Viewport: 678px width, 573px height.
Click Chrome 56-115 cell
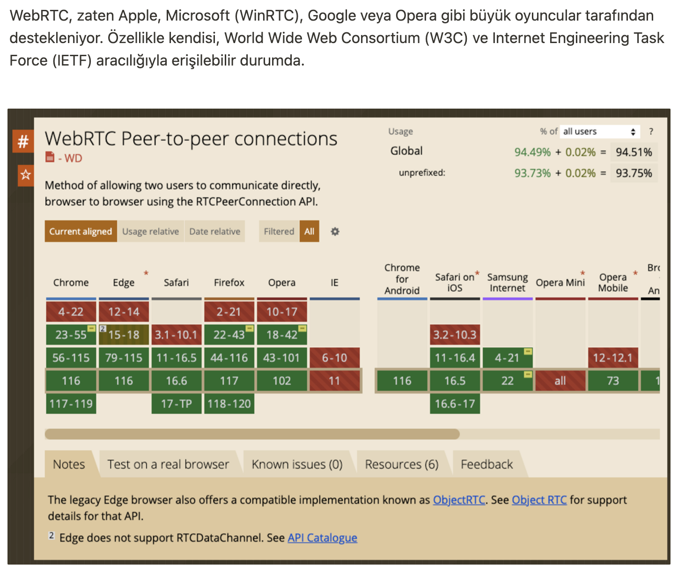[71, 358]
